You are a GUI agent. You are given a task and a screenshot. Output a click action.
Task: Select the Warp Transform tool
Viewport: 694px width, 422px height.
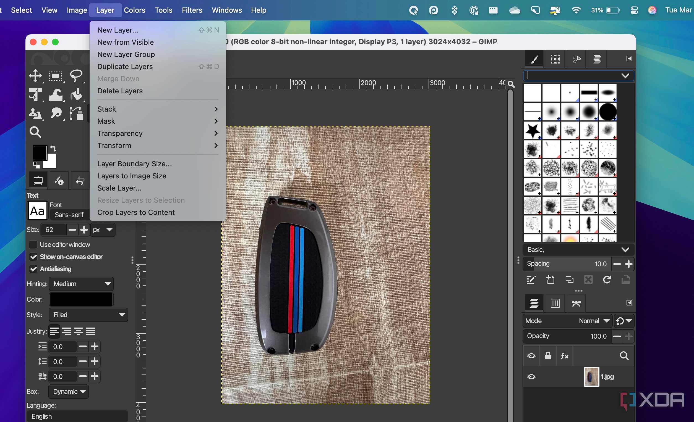[56, 94]
